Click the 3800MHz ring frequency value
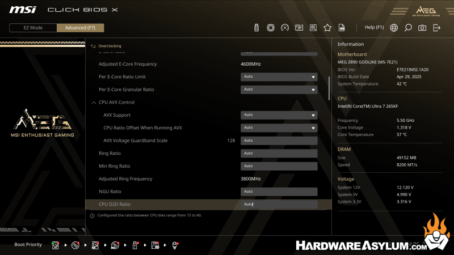The width and height of the screenshot is (454, 255). (x=250, y=178)
